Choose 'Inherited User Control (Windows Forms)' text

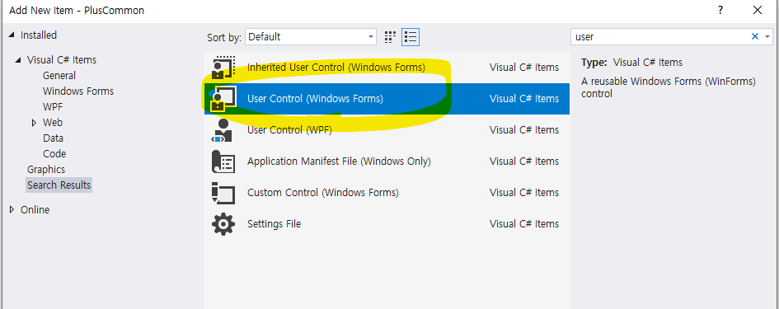tap(336, 67)
